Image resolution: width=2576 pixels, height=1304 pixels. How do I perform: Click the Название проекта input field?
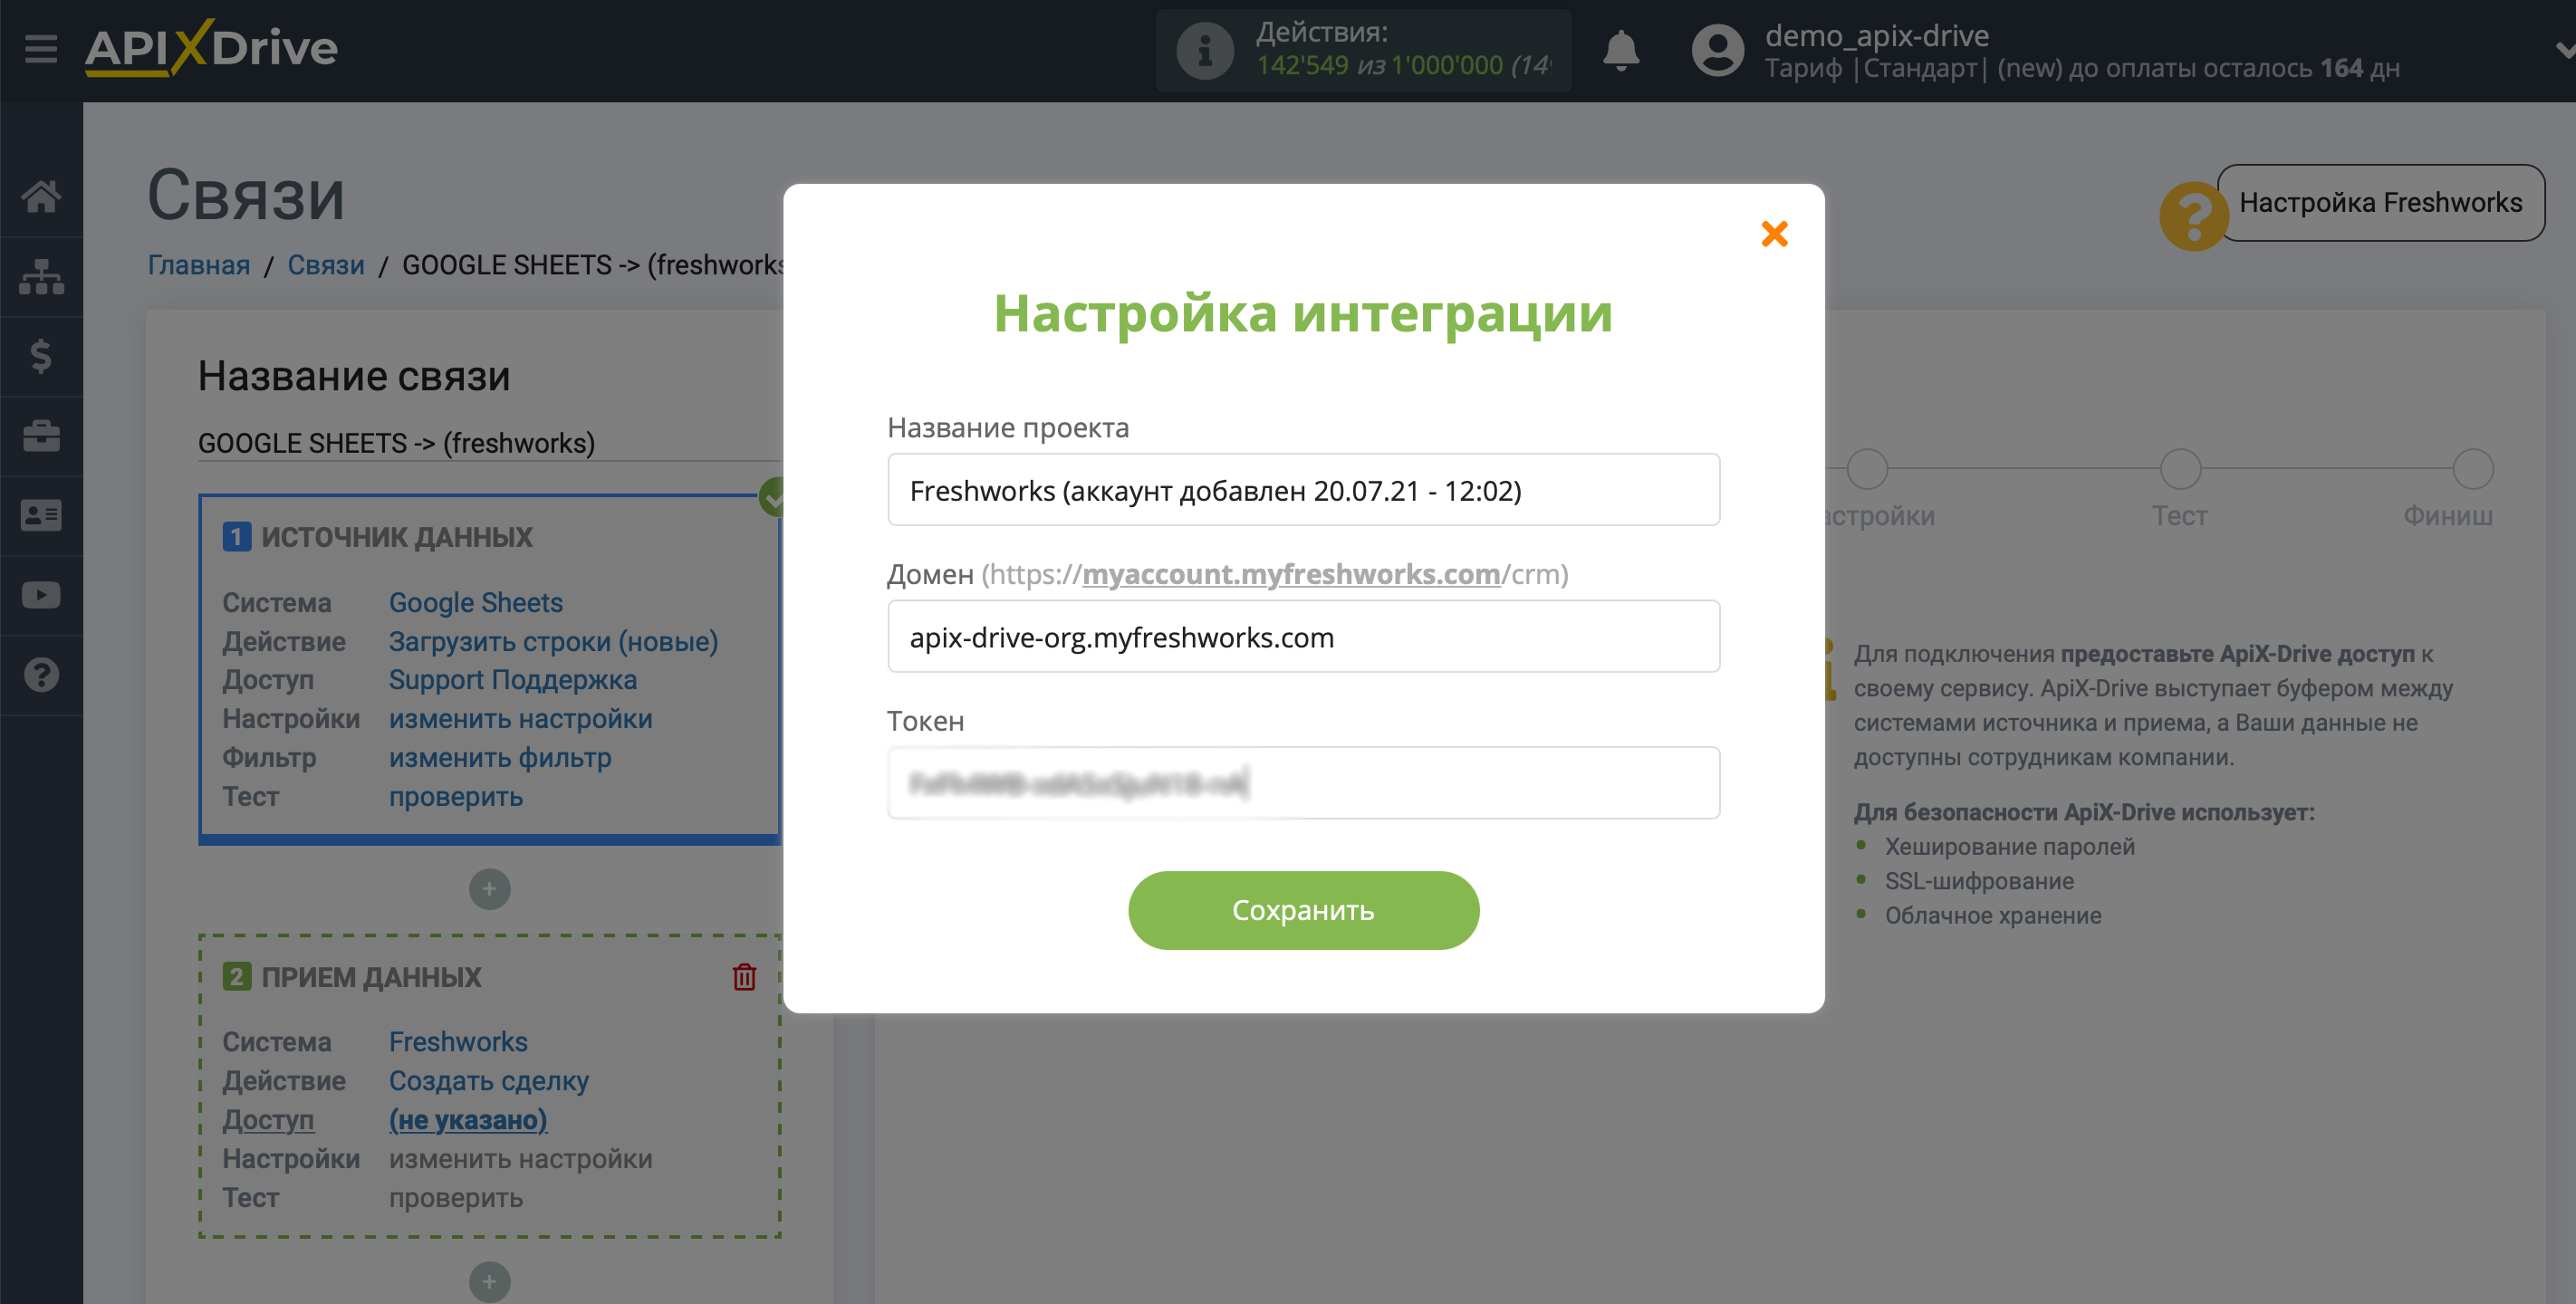coord(1302,491)
